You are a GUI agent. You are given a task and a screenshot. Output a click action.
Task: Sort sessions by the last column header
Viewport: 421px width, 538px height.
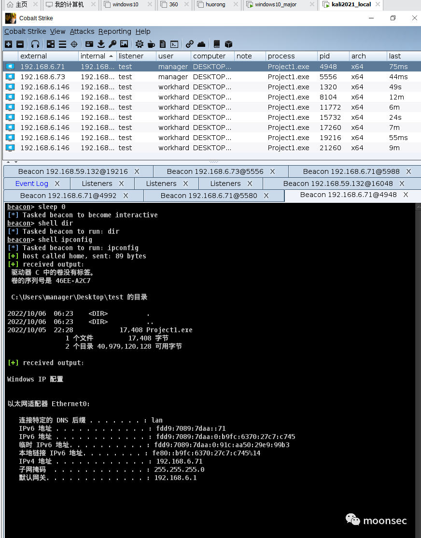click(404, 56)
